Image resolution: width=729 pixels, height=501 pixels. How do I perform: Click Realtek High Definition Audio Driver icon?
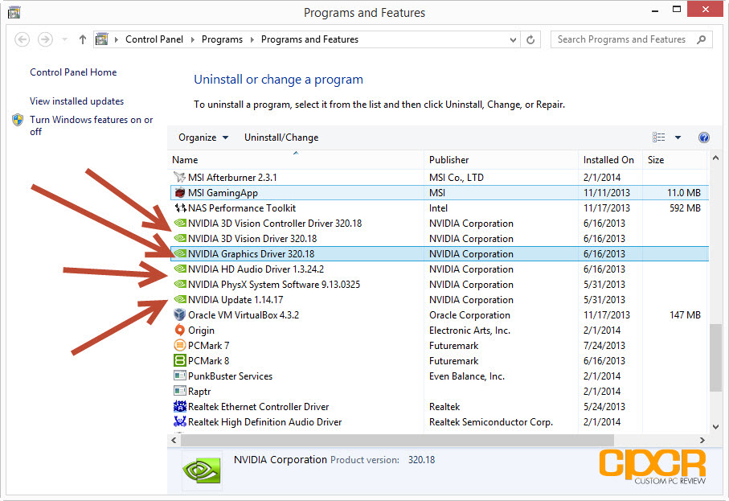[x=179, y=422]
